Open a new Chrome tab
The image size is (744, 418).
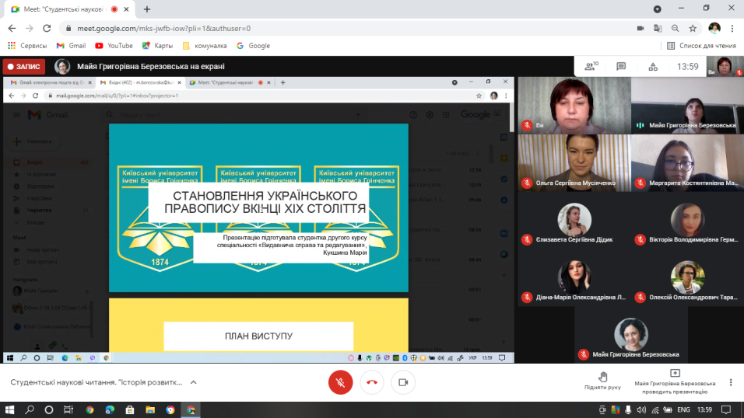146,9
